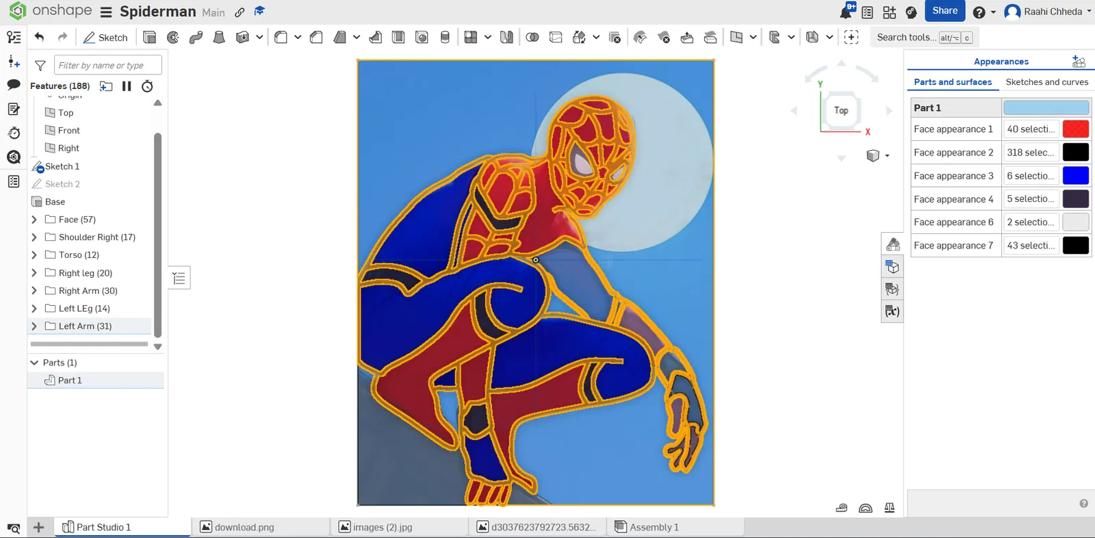The height and width of the screenshot is (538, 1095).
Task: Toggle the feature list panel icon
Action: tap(14, 37)
